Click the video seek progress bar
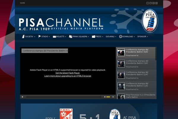The image size is (178, 119). coord(64,97)
